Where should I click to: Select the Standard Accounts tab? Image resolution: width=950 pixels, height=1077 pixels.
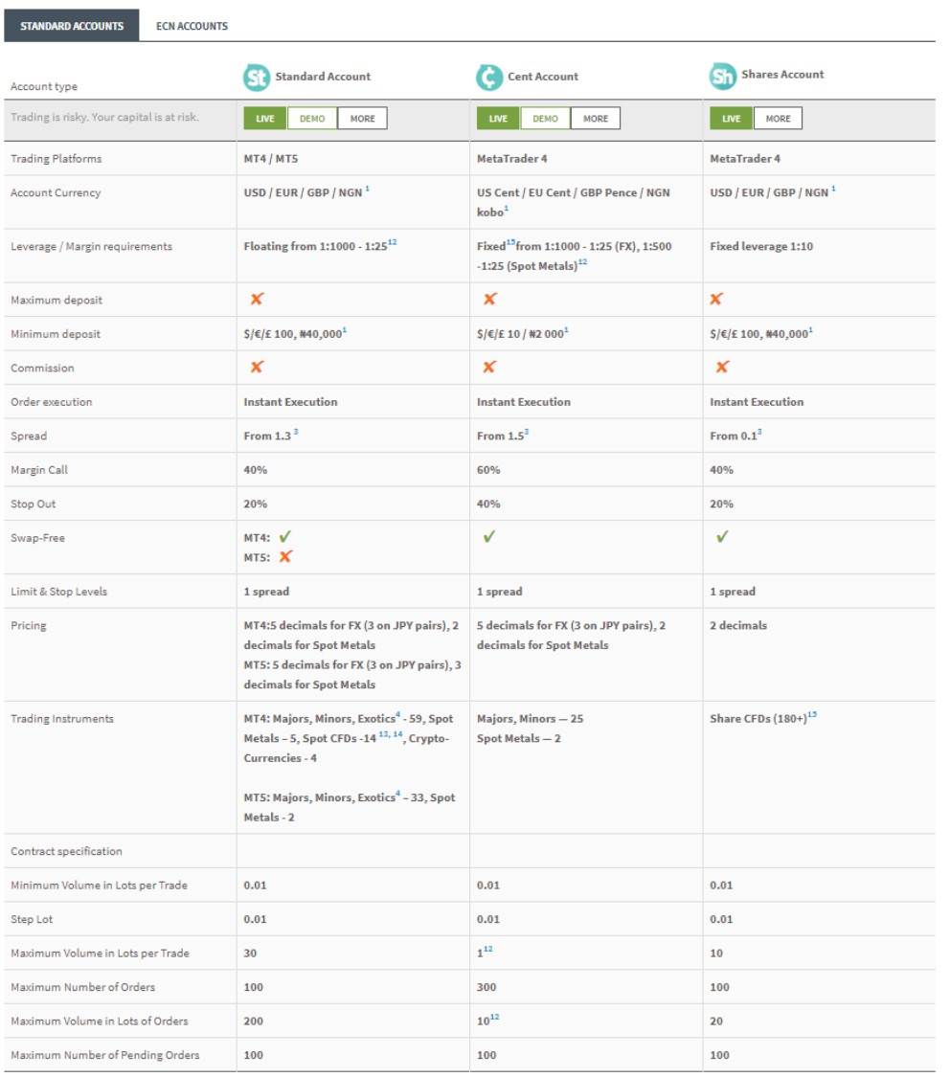pyautogui.click(x=72, y=26)
